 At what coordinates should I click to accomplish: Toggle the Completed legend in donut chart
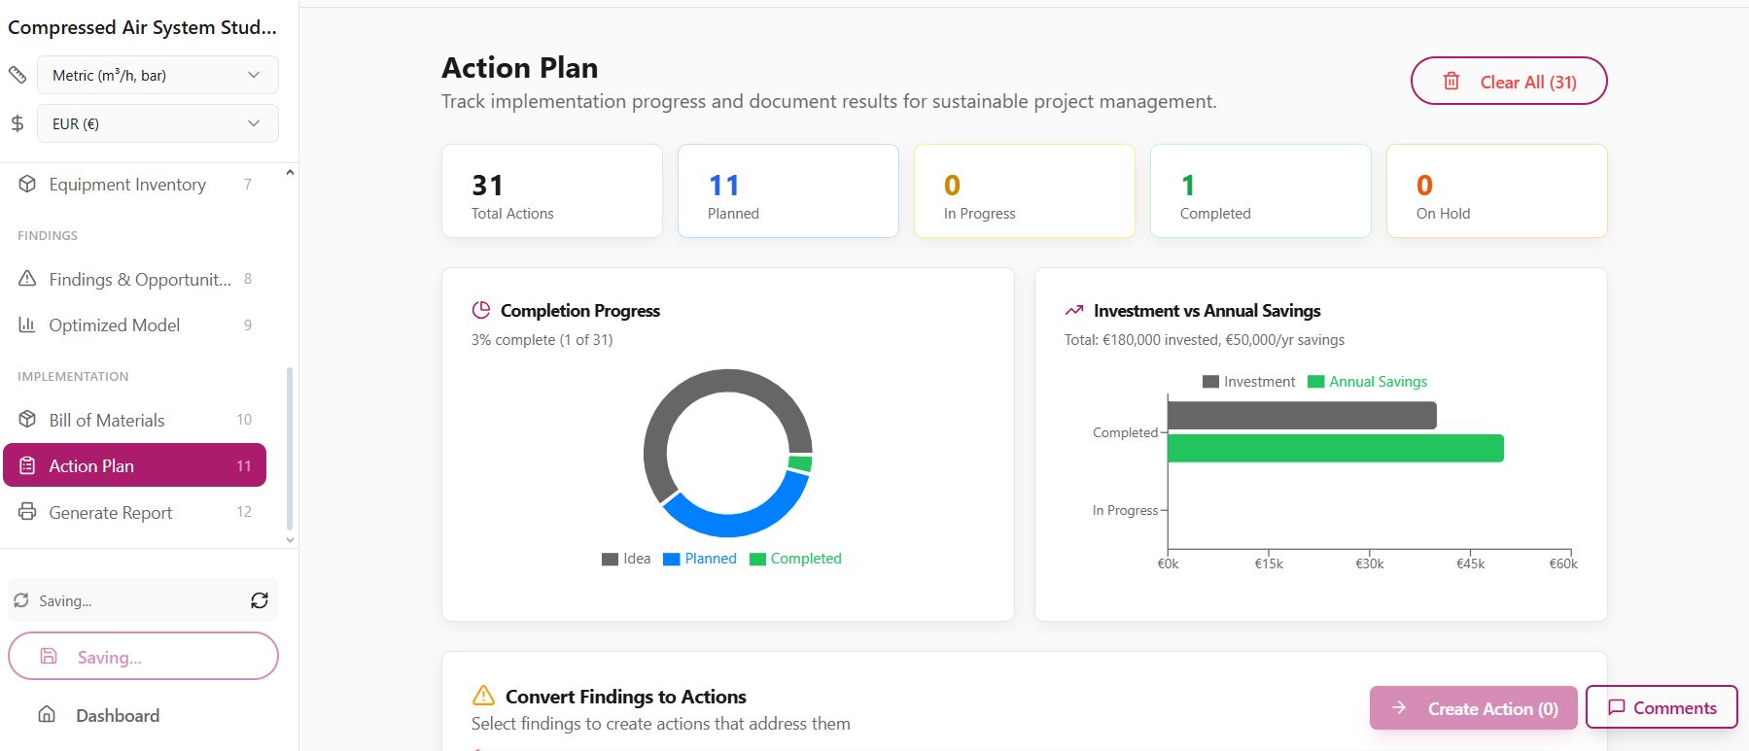pyautogui.click(x=757, y=559)
